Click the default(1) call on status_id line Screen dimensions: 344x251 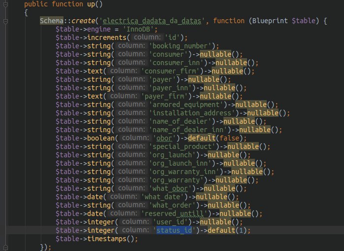coord(227,230)
